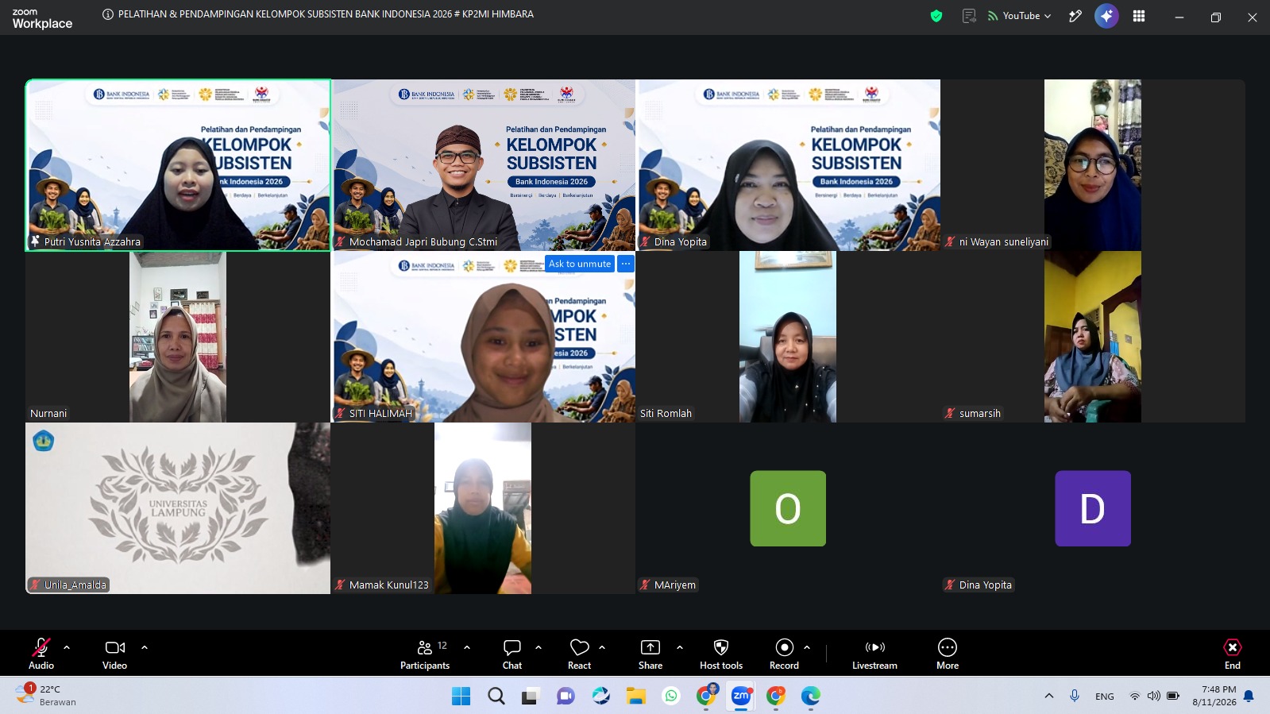Image resolution: width=1270 pixels, height=714 pixels.
Task: Open Task View on the taskbar
Action: point(531,697)
